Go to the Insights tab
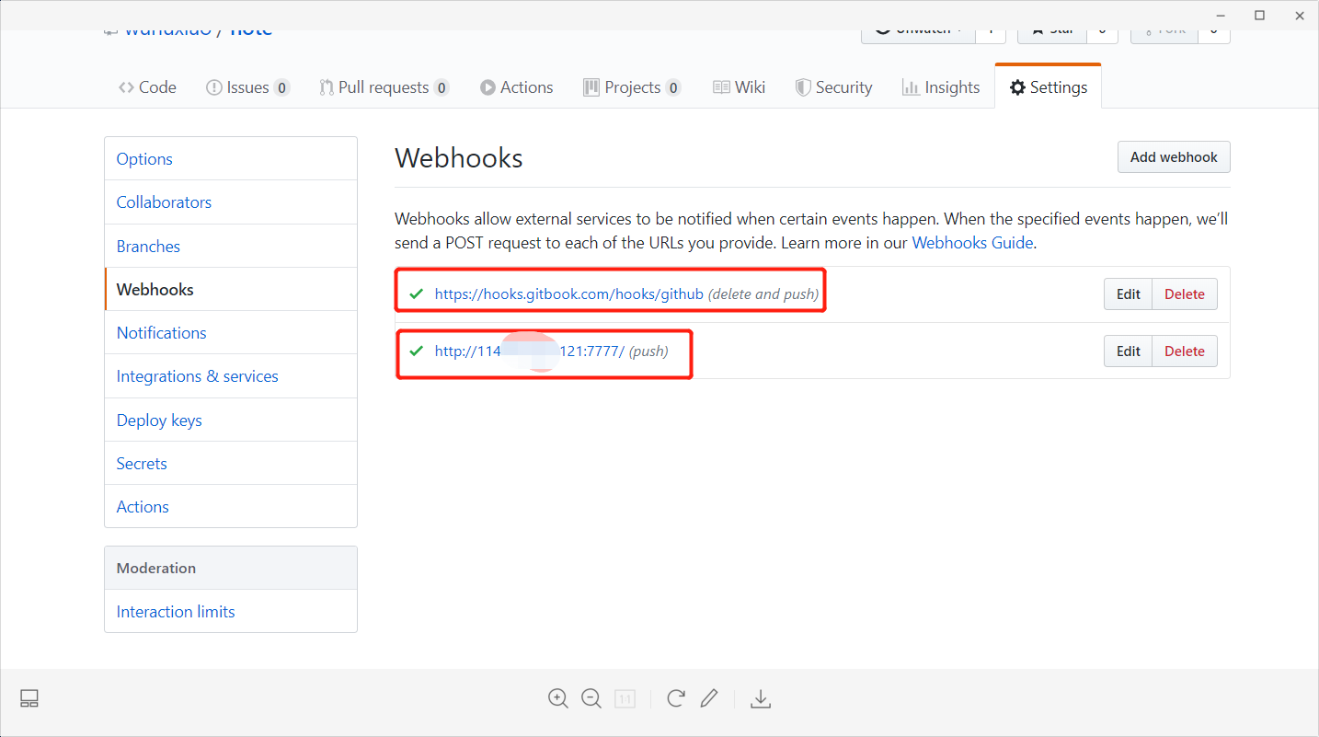Viewport: 1319px width, 737px height. [x=941, y=87]
